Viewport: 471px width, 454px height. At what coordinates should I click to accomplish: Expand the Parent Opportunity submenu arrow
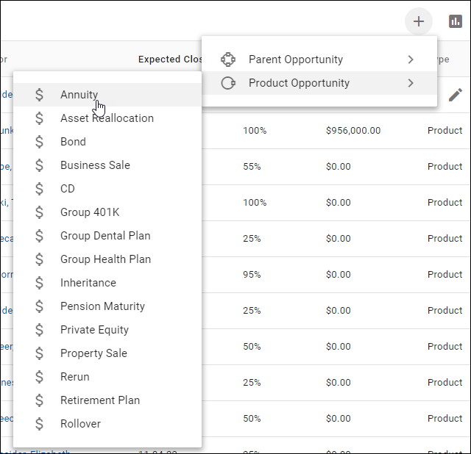tap(411, 60)
